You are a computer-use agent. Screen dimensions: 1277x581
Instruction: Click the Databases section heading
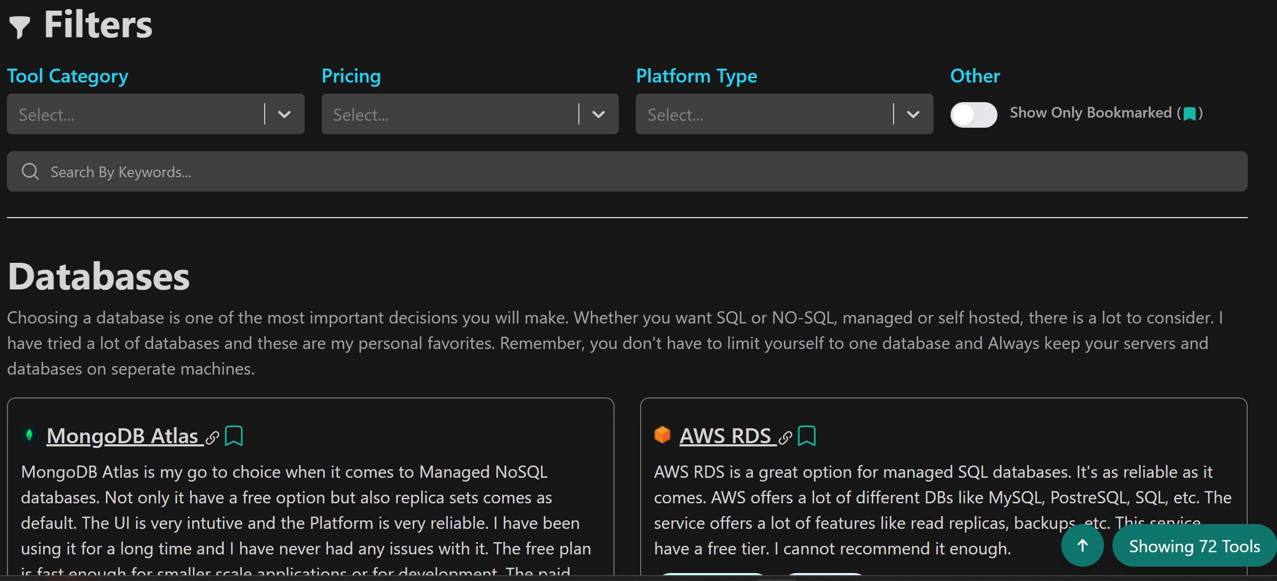(x=99, y=277)
